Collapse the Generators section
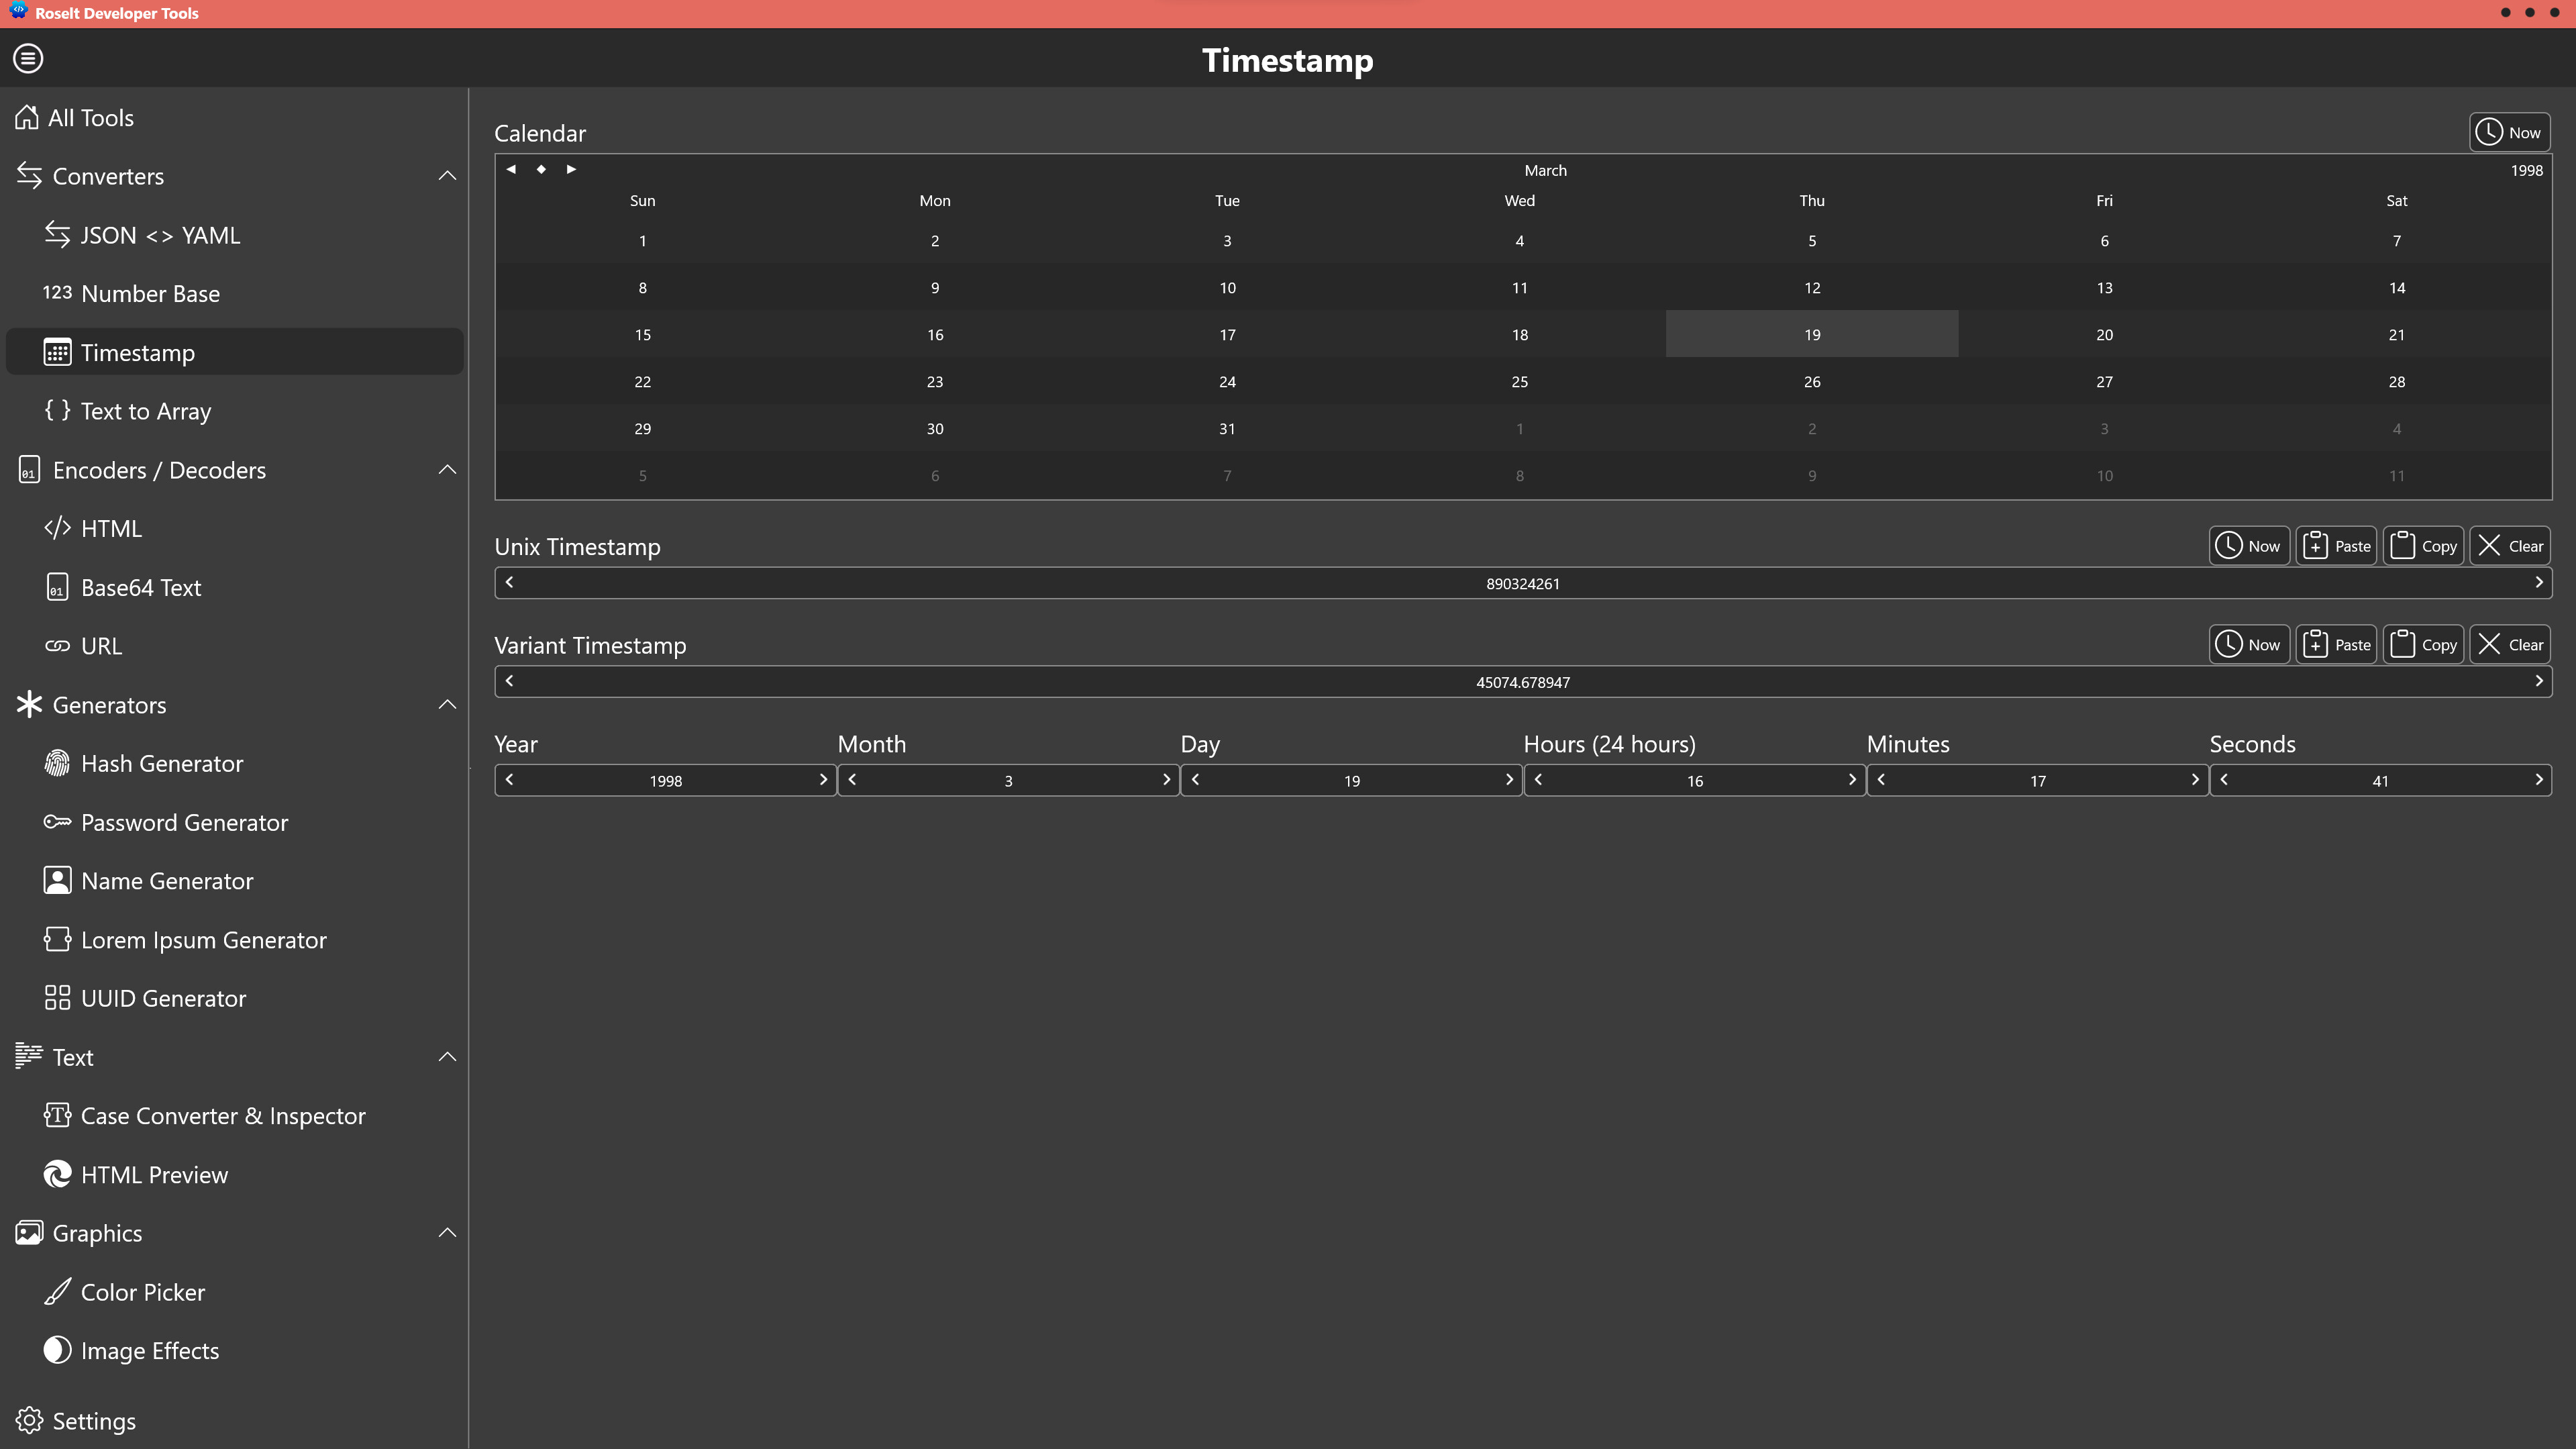The width and height of the screenshot is (2576, 1449). coord(447,704)
